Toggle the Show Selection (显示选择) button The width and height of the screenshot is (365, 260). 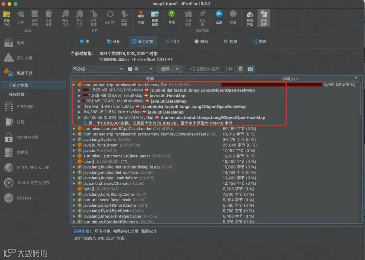pyautogui.click(x=264, y=18)
